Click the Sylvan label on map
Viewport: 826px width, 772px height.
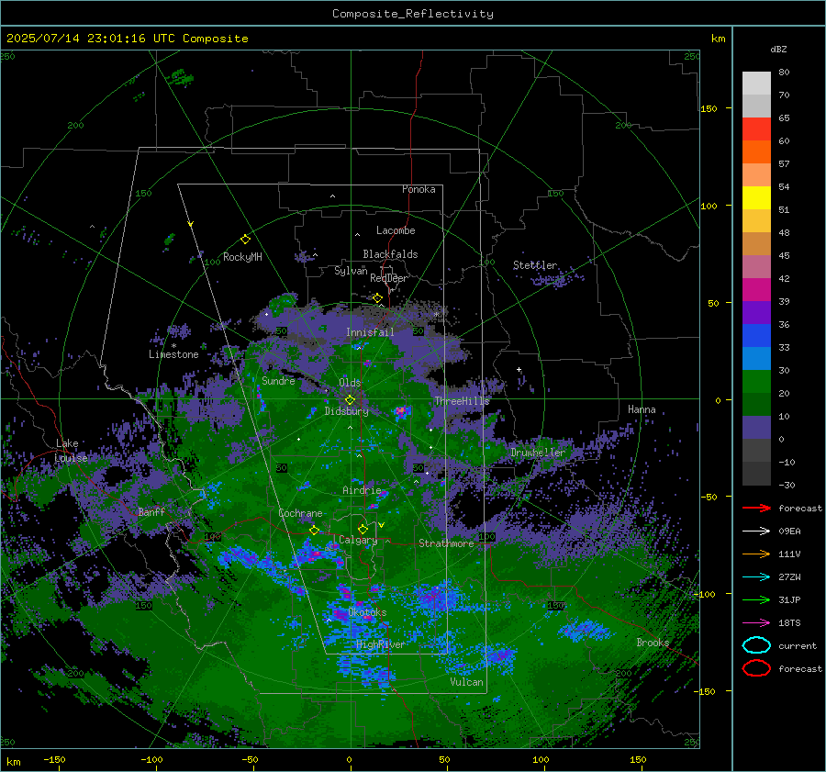point(351,271)
